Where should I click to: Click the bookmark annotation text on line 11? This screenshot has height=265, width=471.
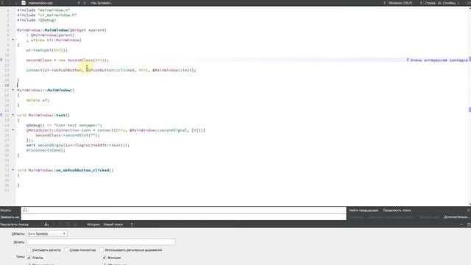[439, 60]
